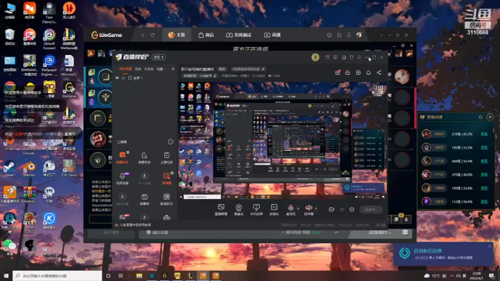Viewport: 500px width, 281px height.
Task: Click the start streaming button
Action: pos(371,209)
